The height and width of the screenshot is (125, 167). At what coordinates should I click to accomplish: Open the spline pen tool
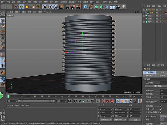pyautogui.click(x=91, y=7)
